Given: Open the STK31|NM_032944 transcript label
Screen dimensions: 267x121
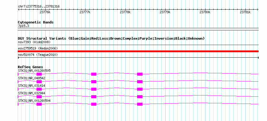Looking at the screenshot, I should [x=32, y=93].
